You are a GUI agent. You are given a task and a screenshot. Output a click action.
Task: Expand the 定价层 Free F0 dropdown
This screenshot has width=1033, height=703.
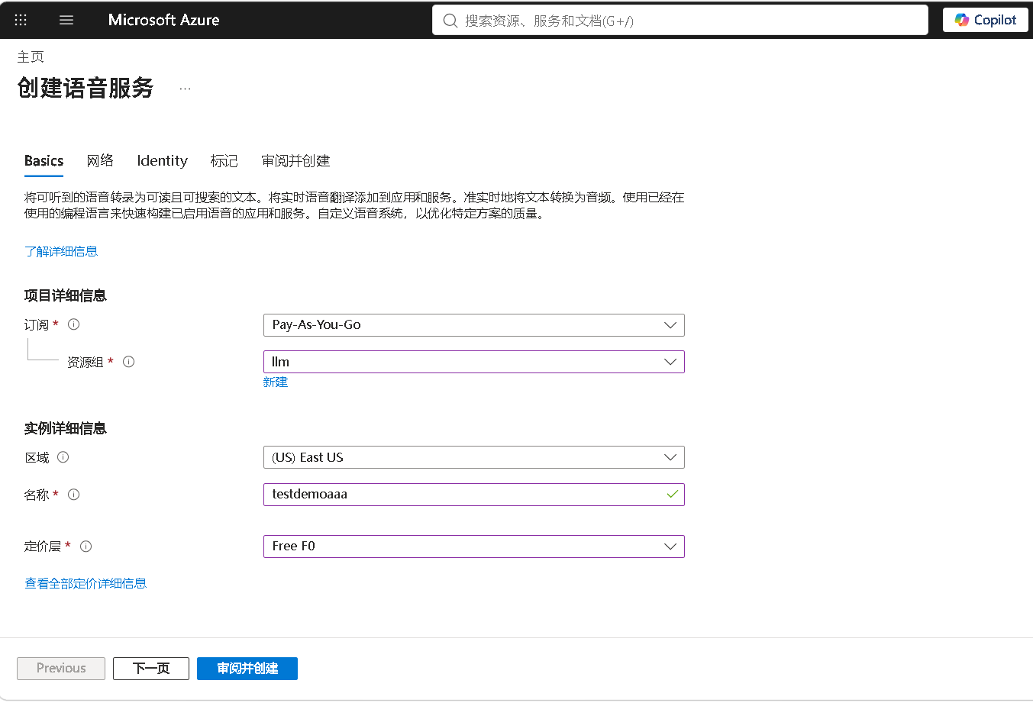click(x=473, y=547)
